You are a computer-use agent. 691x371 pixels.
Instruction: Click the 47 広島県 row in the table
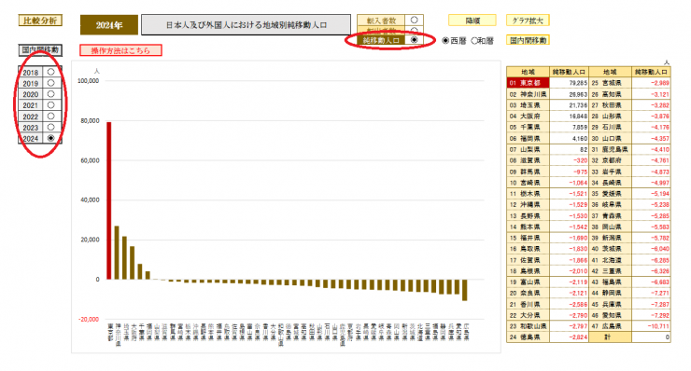pos(629,326)
